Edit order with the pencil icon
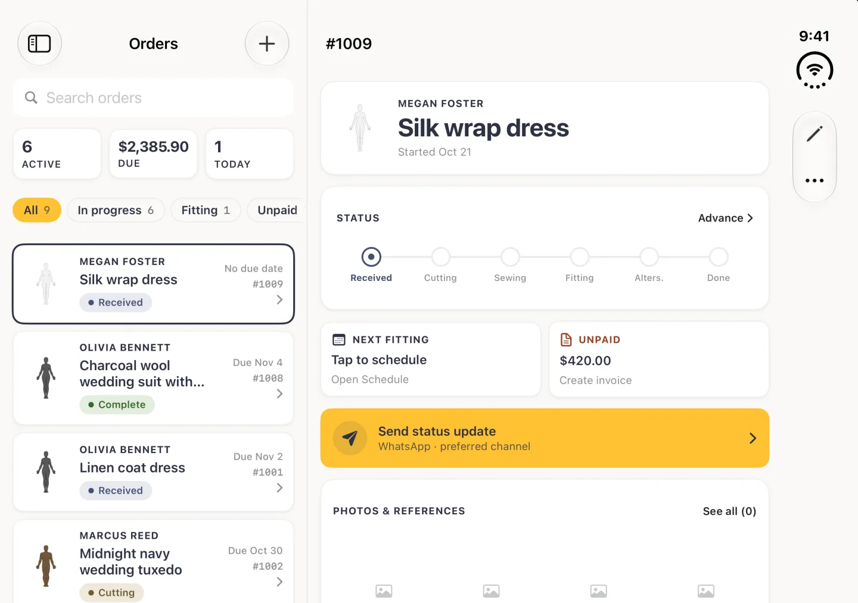858x603 pixels. click(x=815, y=134)
